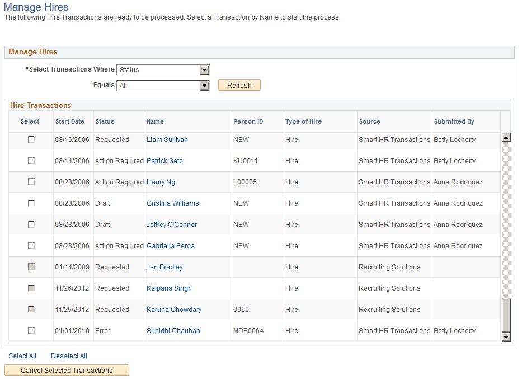This screenshot has height=379, width=522.
Task: Open Jan Bradley's hire record
Action: tap(164, 267)
